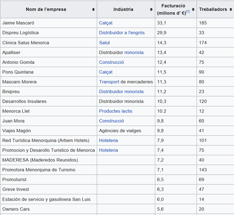Open Construcció link in Juan Mora row

point(112,121)
